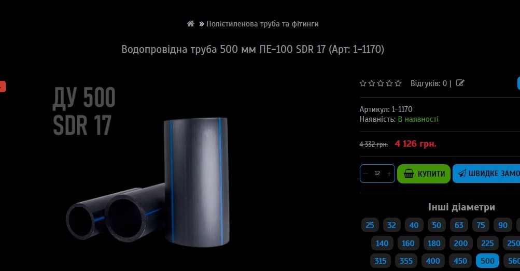Decrease quantity with the minus button

[x=366, y=174]
